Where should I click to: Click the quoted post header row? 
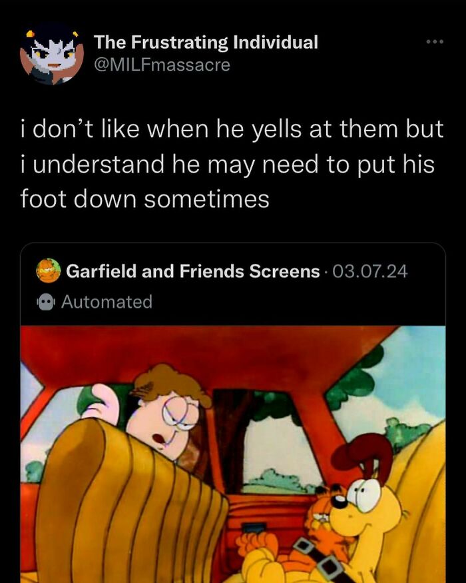click(200, 270)
